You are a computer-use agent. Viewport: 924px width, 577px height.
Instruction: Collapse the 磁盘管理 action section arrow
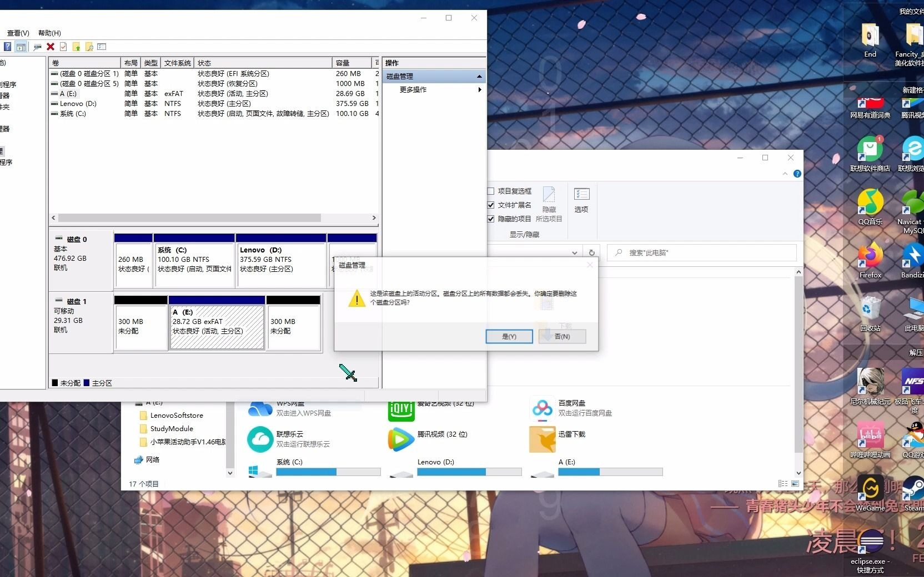coord(479,76)
